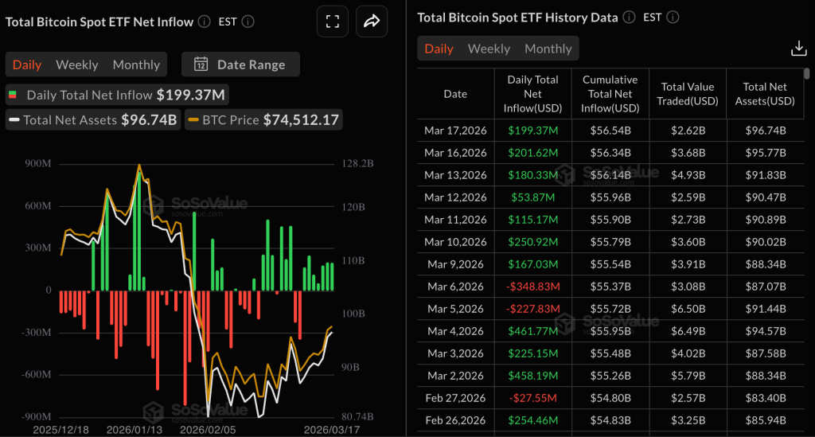Click the calendar icon in Date Range
815x437 pixels.
201,64
